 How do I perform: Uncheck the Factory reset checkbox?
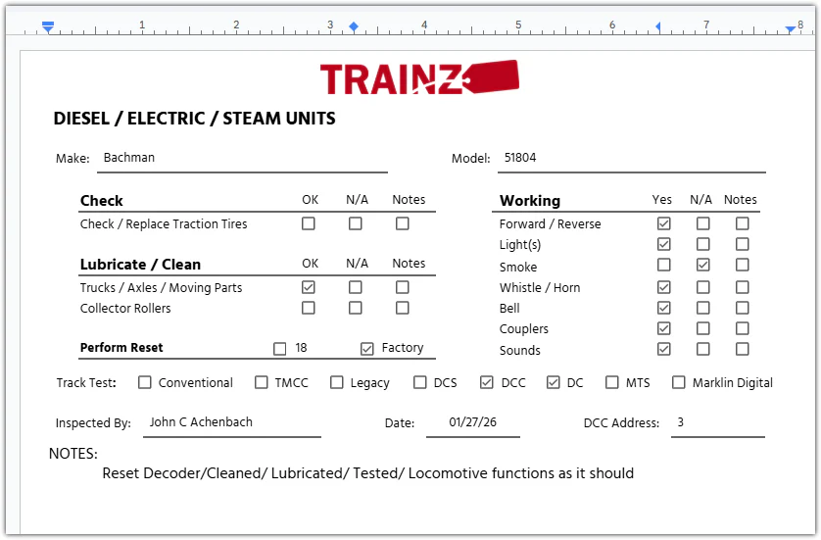[x=367, y=348]
